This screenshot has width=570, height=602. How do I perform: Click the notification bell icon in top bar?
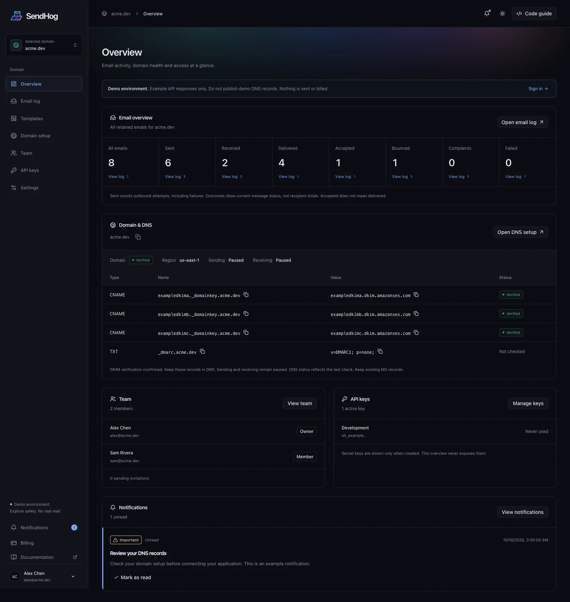(487, 14)
